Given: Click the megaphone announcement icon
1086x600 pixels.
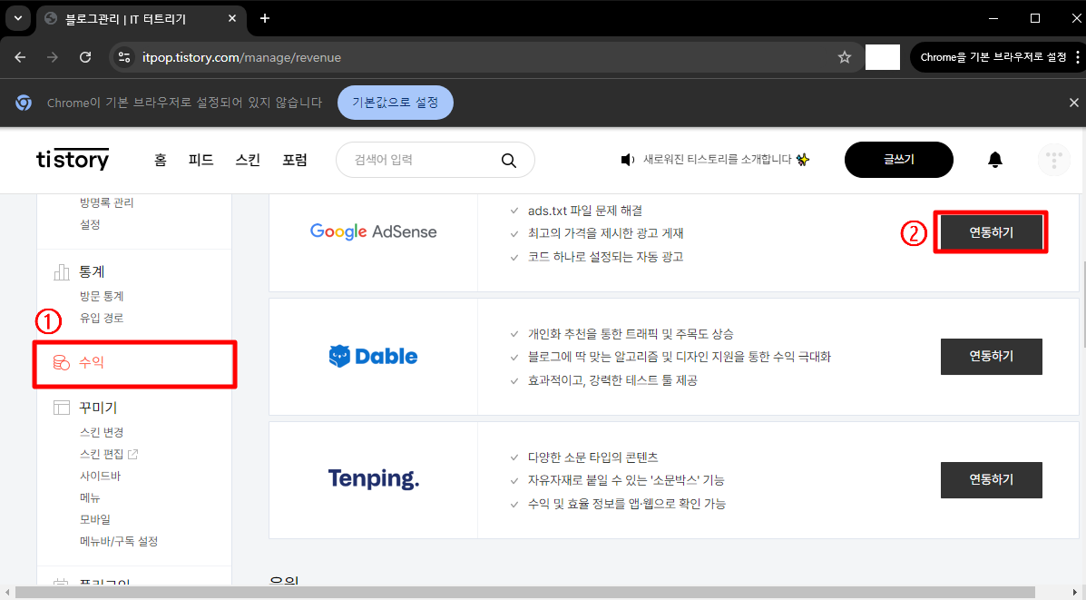Looking at the screenshot, I should 628,160.
